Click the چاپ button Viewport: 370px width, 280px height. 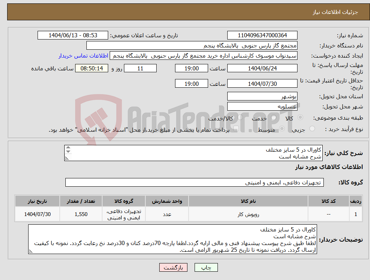click(x=206, y=267)
